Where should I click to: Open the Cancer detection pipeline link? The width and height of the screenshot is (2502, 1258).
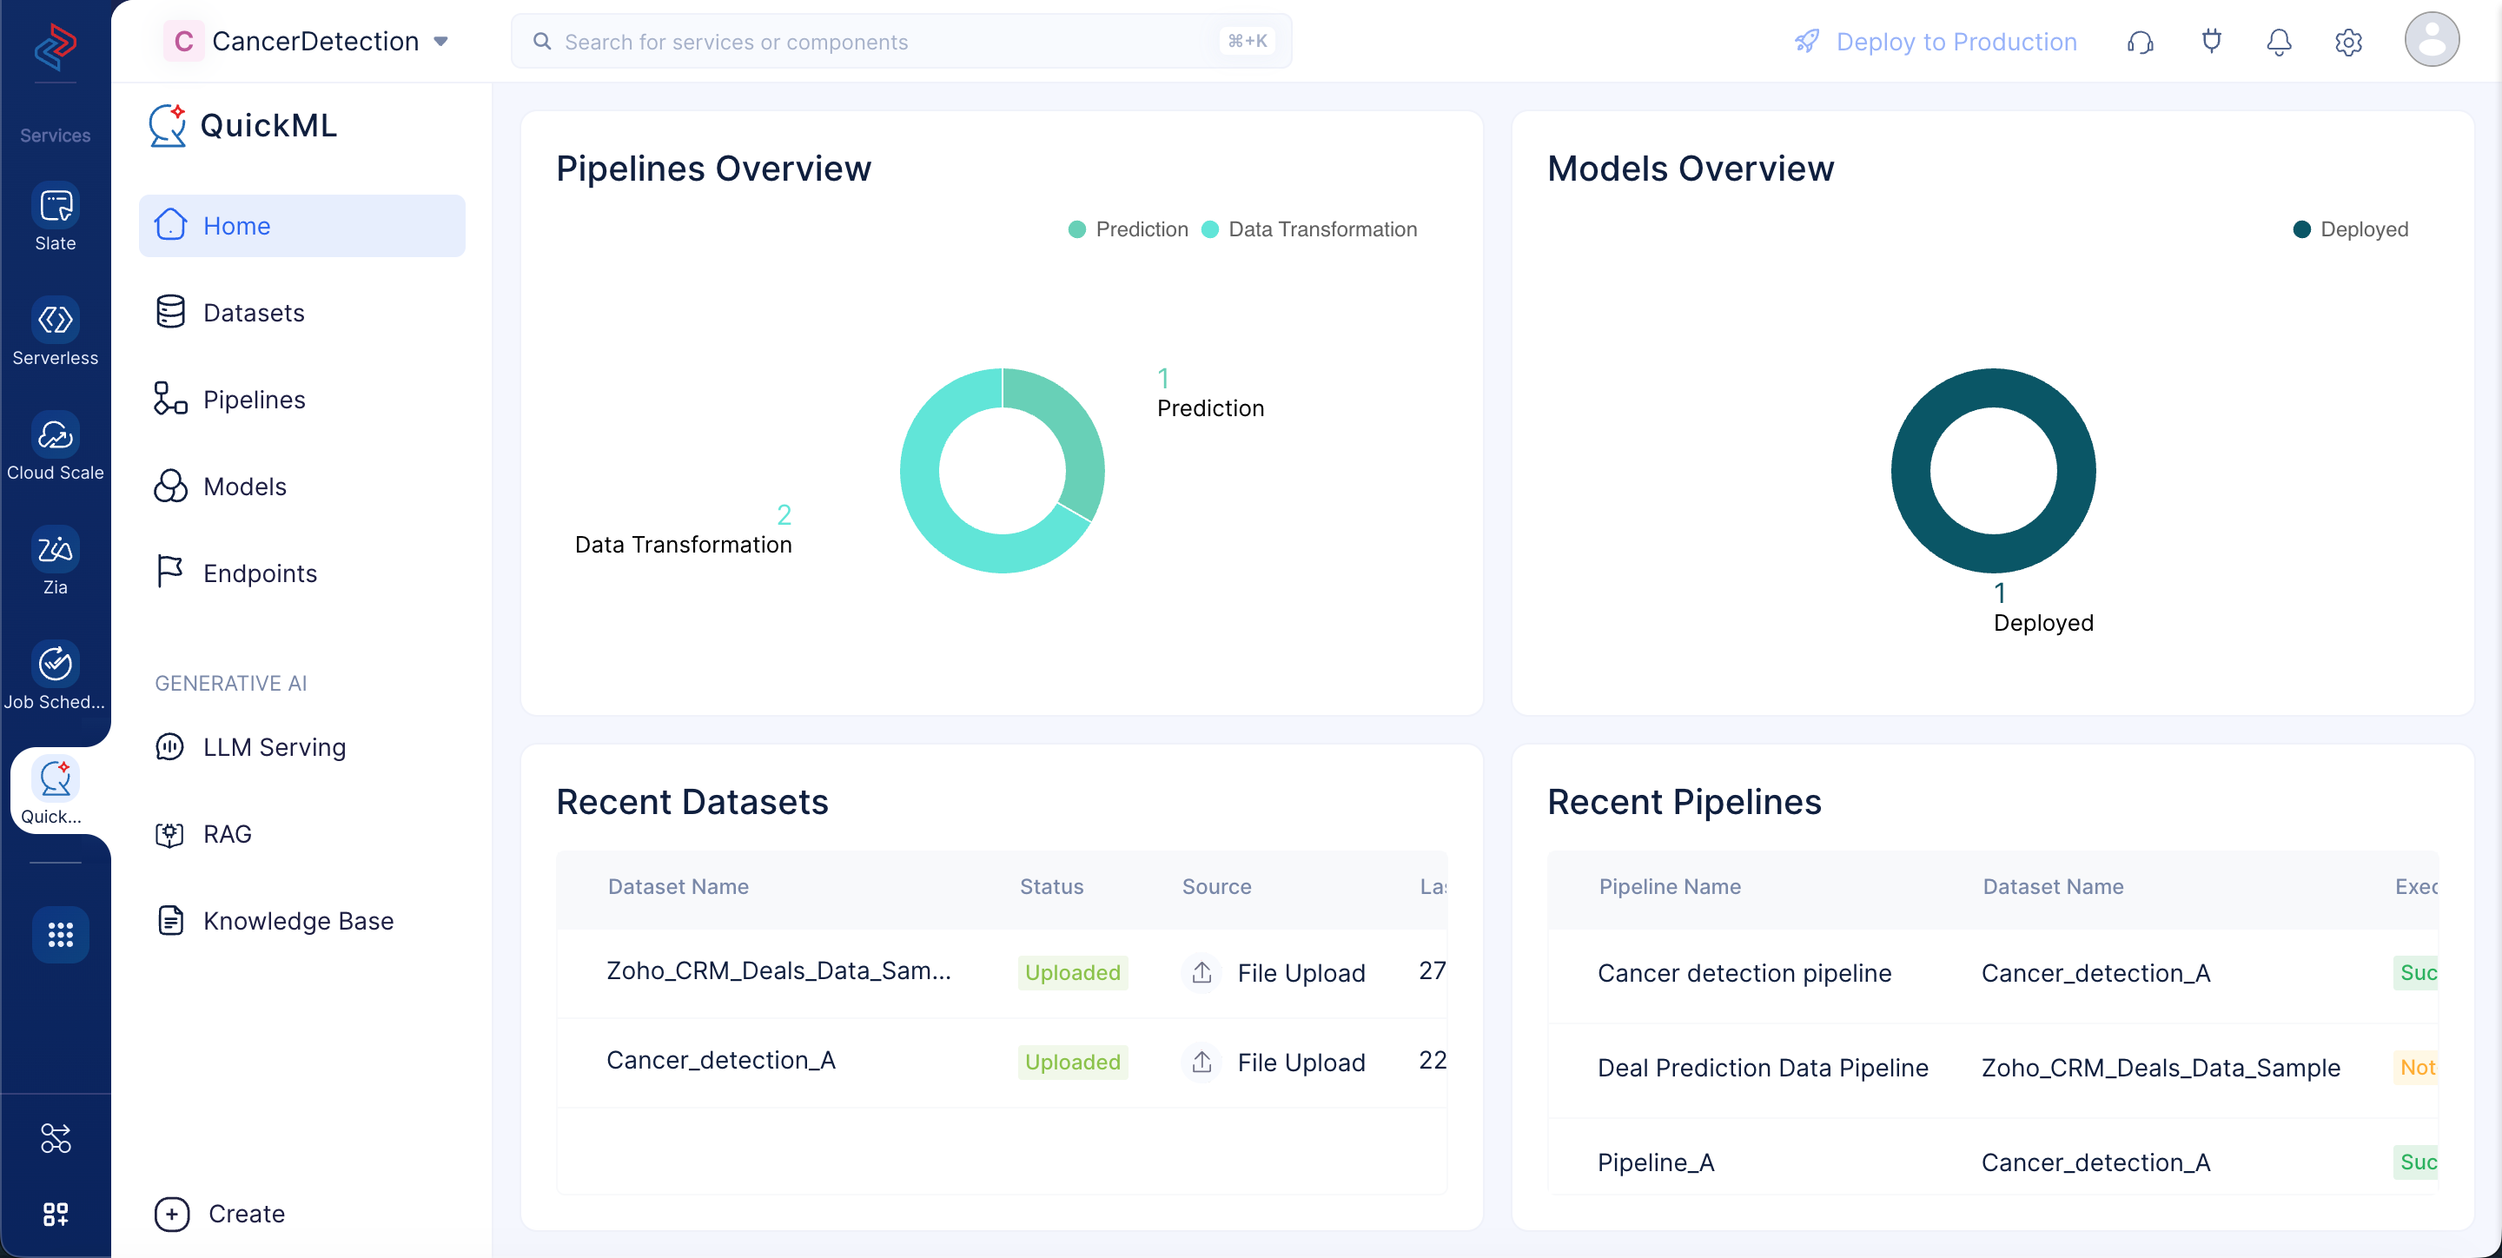[x=1744, y=973]
